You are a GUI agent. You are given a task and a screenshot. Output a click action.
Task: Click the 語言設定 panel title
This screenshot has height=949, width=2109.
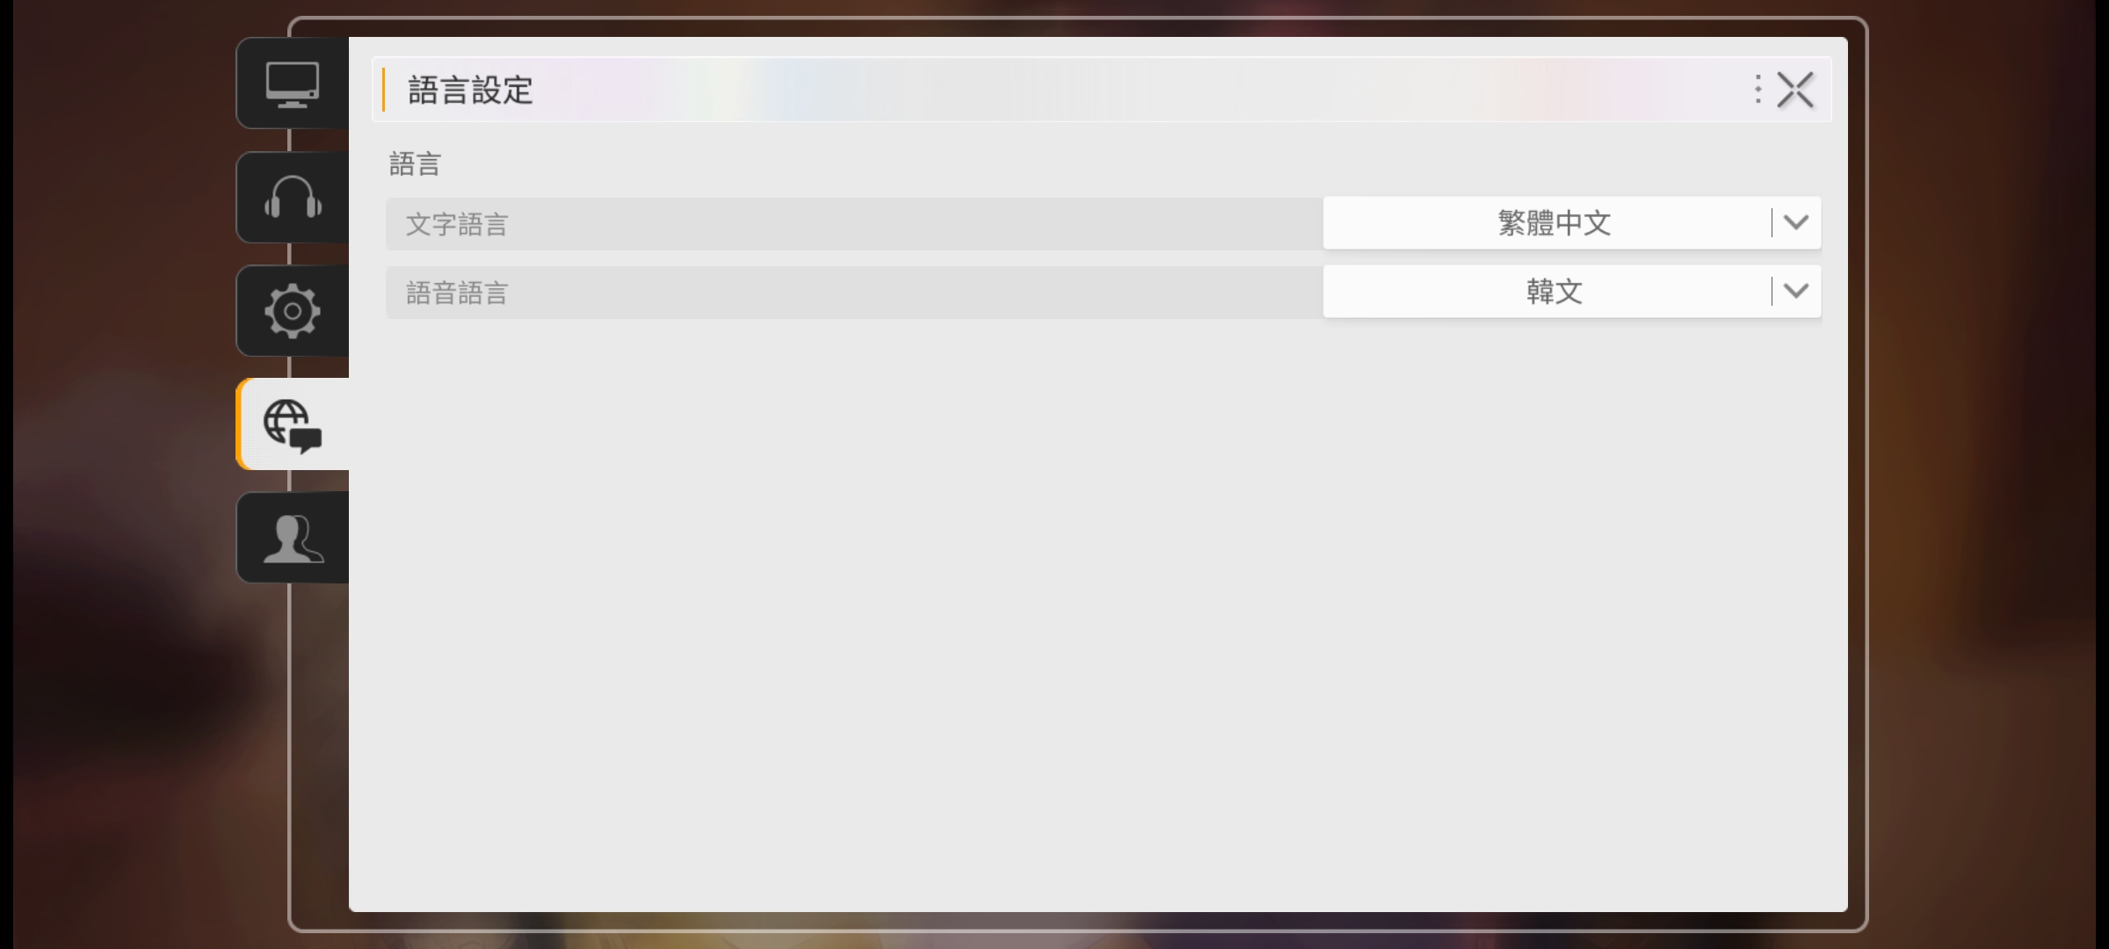pos(470,90)
